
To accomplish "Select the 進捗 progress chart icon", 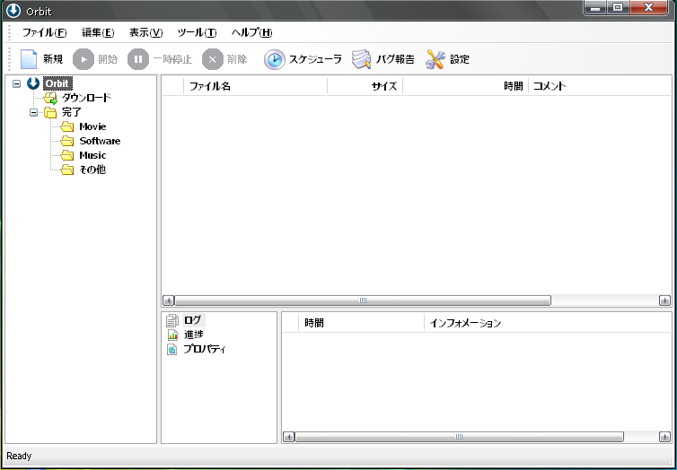I will click(x=172, y=335).
